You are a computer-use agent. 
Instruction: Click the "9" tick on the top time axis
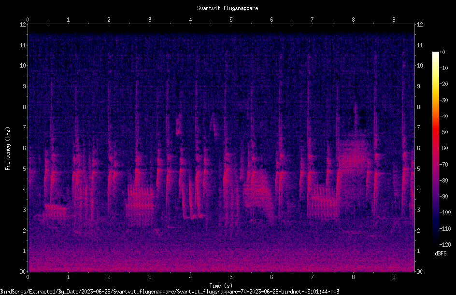tap(394, 20)
